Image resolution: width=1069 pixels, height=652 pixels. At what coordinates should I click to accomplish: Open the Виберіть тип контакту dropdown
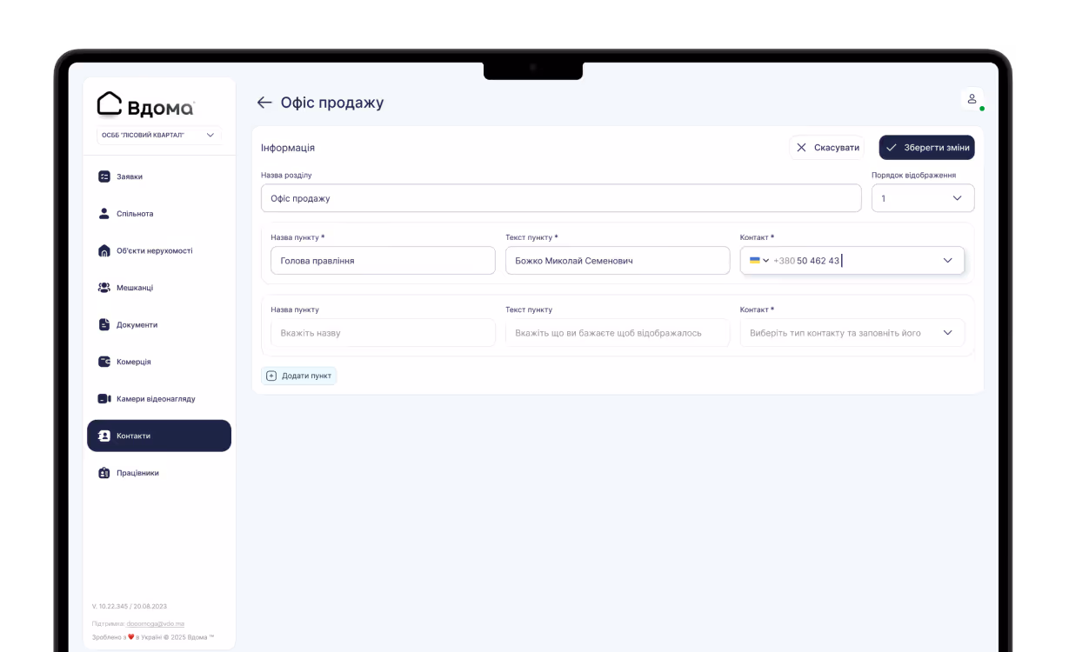(x=852, y=333)
